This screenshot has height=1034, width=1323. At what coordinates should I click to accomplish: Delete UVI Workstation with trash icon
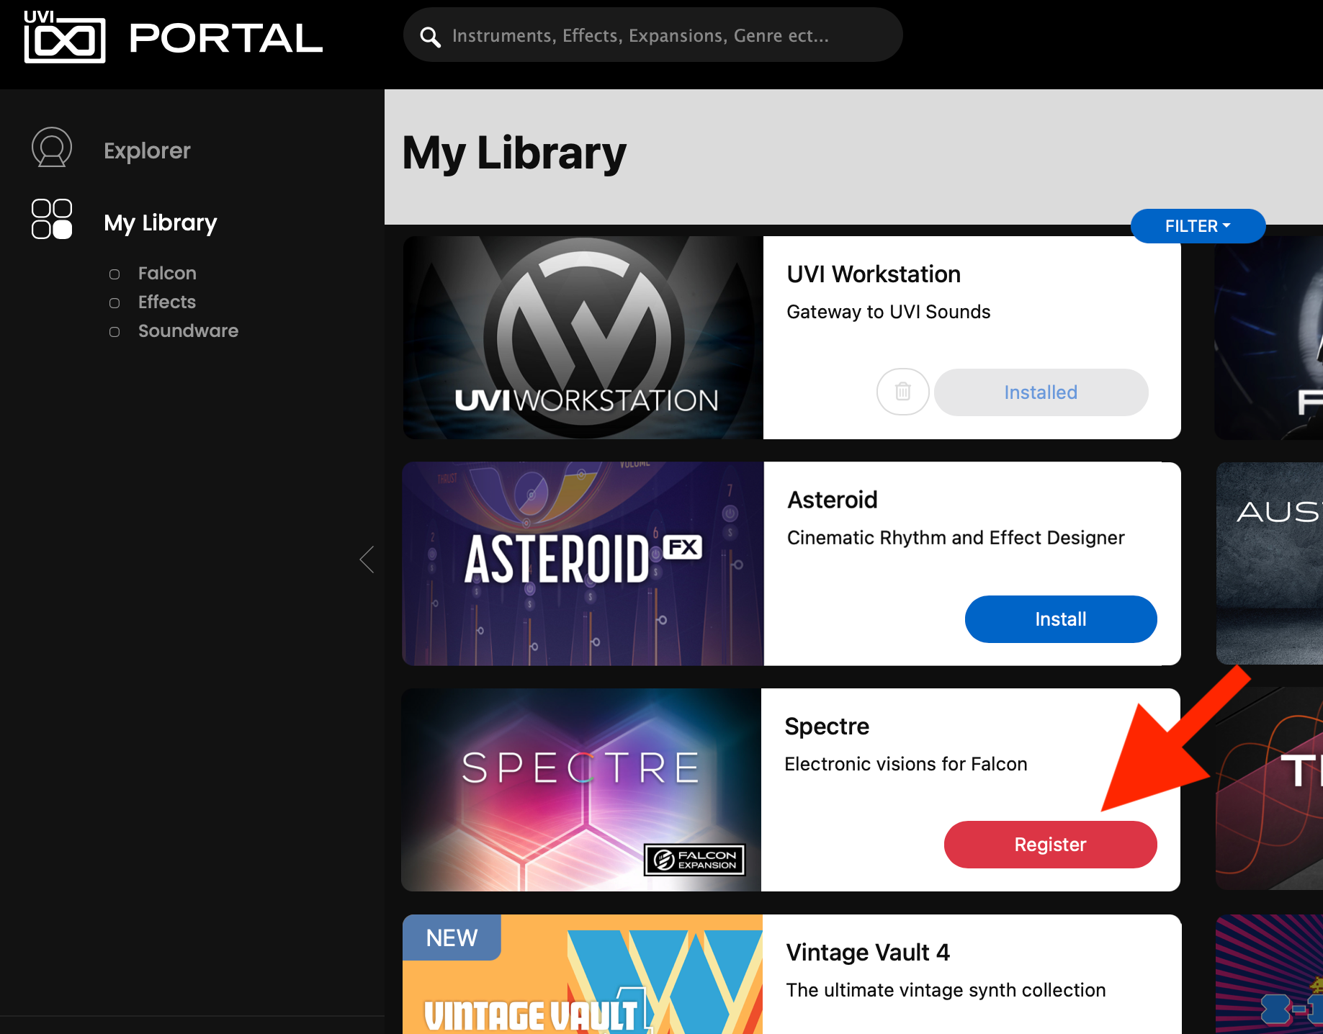point(902,392)
